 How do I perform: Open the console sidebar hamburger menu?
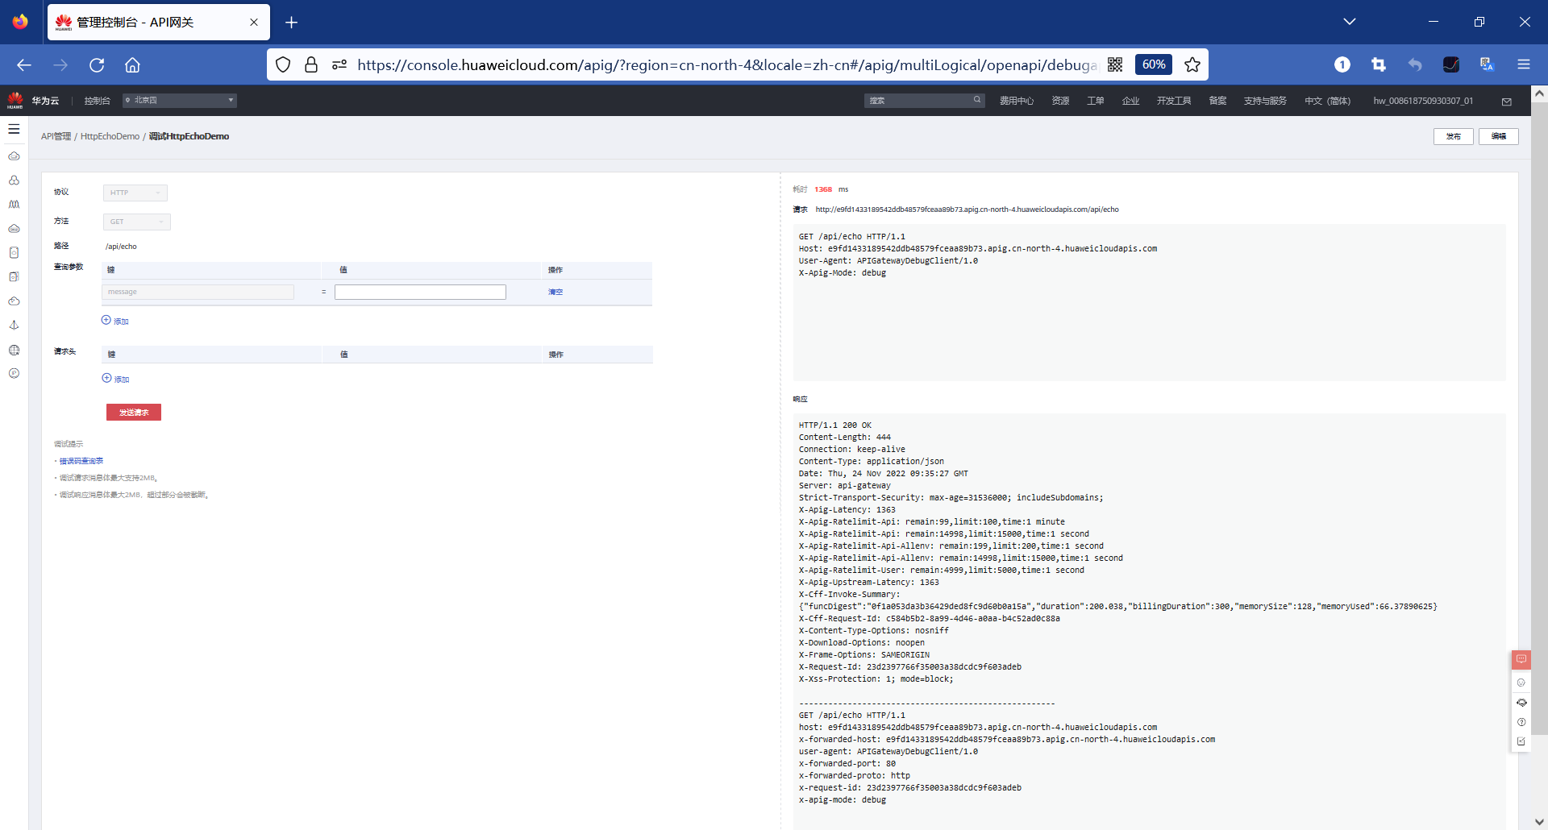pyautogui.click(x=14, y=129)
